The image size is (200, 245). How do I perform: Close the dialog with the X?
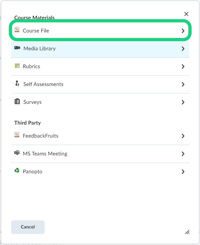pyautogui.click(x=186, y=14)
